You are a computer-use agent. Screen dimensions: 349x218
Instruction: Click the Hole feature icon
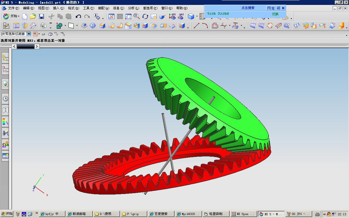[145, 26]
